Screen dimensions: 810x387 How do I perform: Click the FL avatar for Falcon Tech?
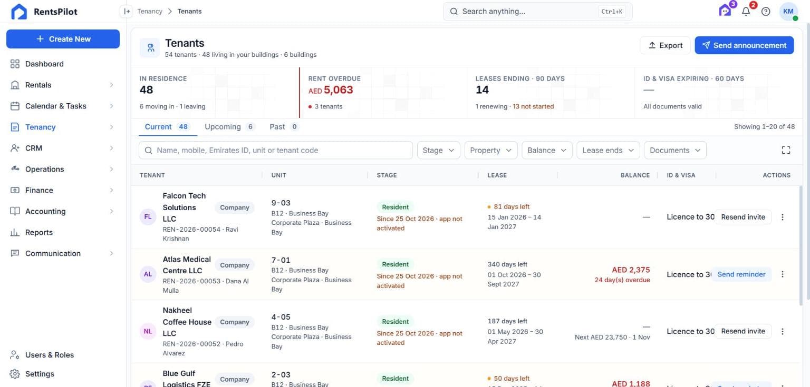[148, 217]
